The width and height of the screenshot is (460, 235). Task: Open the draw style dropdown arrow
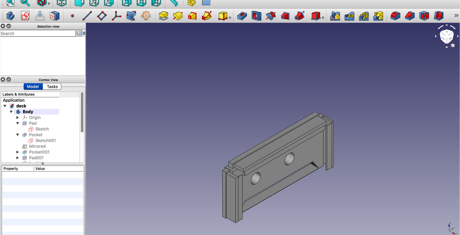click(49, 4)
